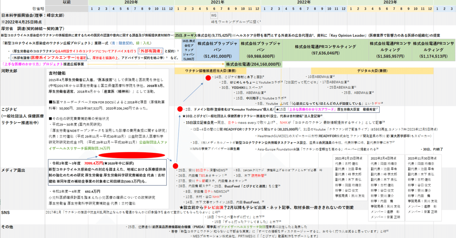Click the ★設立前からテレビ出演？ note

click(x=266, y=207)
